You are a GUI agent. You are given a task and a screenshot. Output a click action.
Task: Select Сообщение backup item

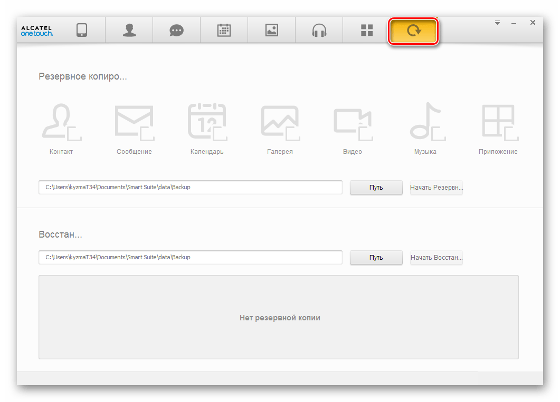tap(134, 129)
